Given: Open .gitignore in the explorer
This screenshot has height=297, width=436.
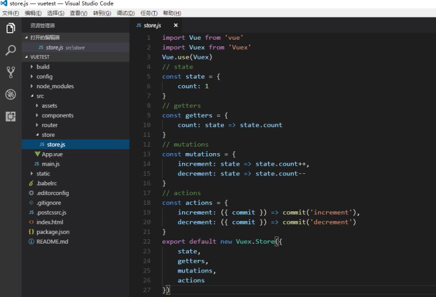Looking at the screenshot, I should point(76,203).
